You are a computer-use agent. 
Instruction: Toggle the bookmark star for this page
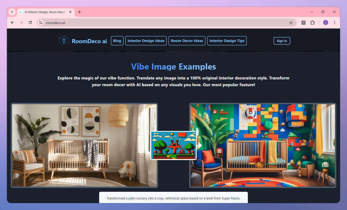click(291, 22)
